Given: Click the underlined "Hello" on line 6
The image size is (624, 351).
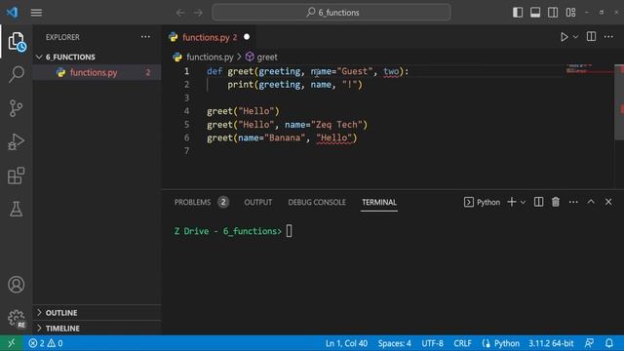Looking at the screenshot, I should [x=334, y=137].
